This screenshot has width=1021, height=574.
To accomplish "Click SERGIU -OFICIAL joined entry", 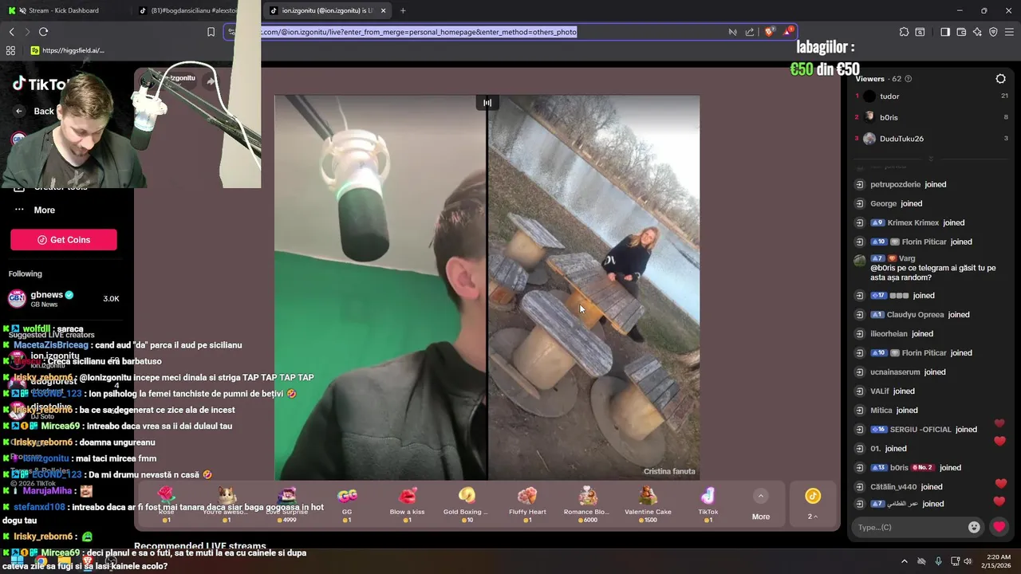I will (x=925, y=429).
